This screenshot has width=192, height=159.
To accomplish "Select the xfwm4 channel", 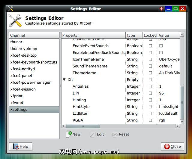I will pos(17,103).
